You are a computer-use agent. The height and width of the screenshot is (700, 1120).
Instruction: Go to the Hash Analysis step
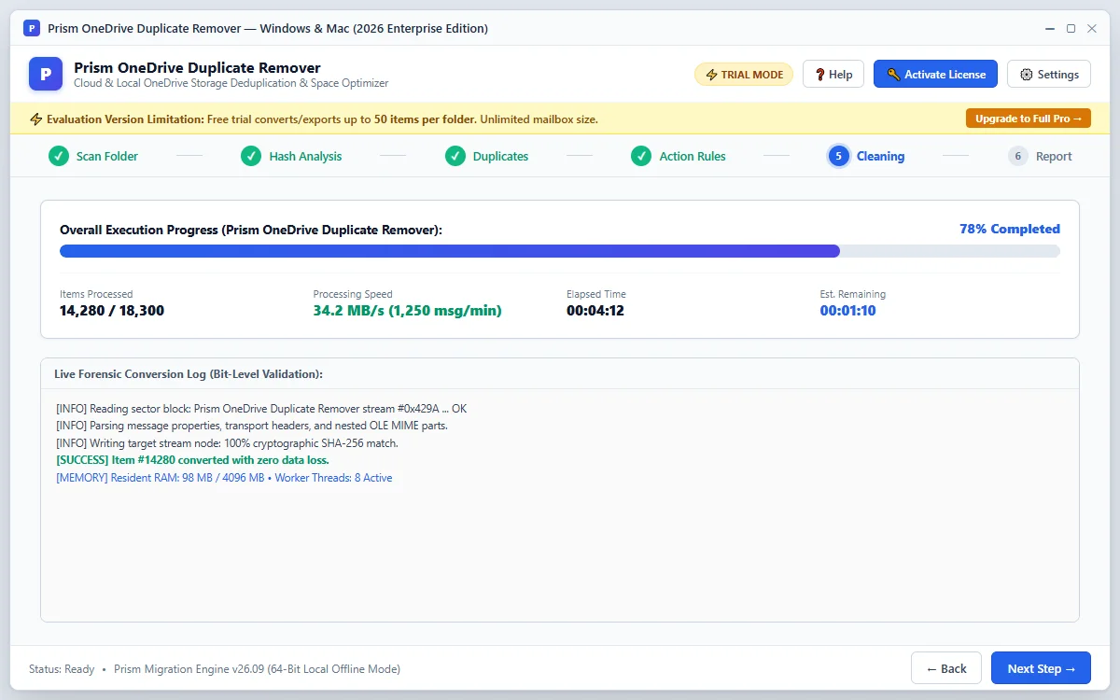click(x=291, y=156)
